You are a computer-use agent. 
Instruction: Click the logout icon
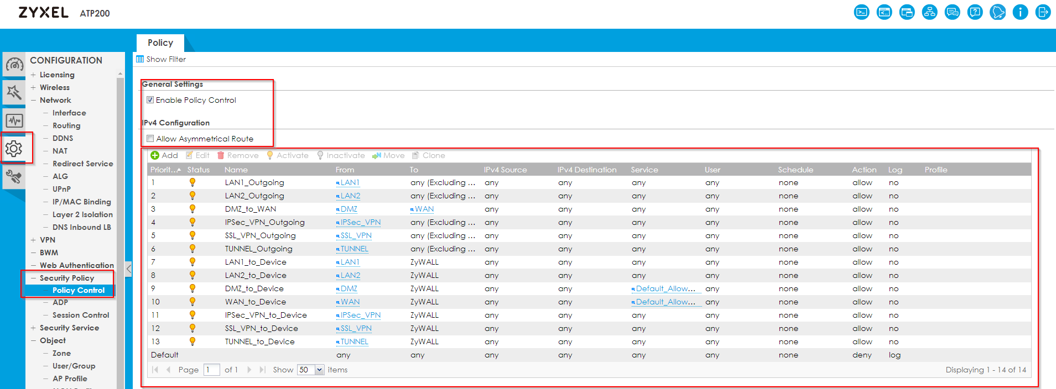point(1043,12)
